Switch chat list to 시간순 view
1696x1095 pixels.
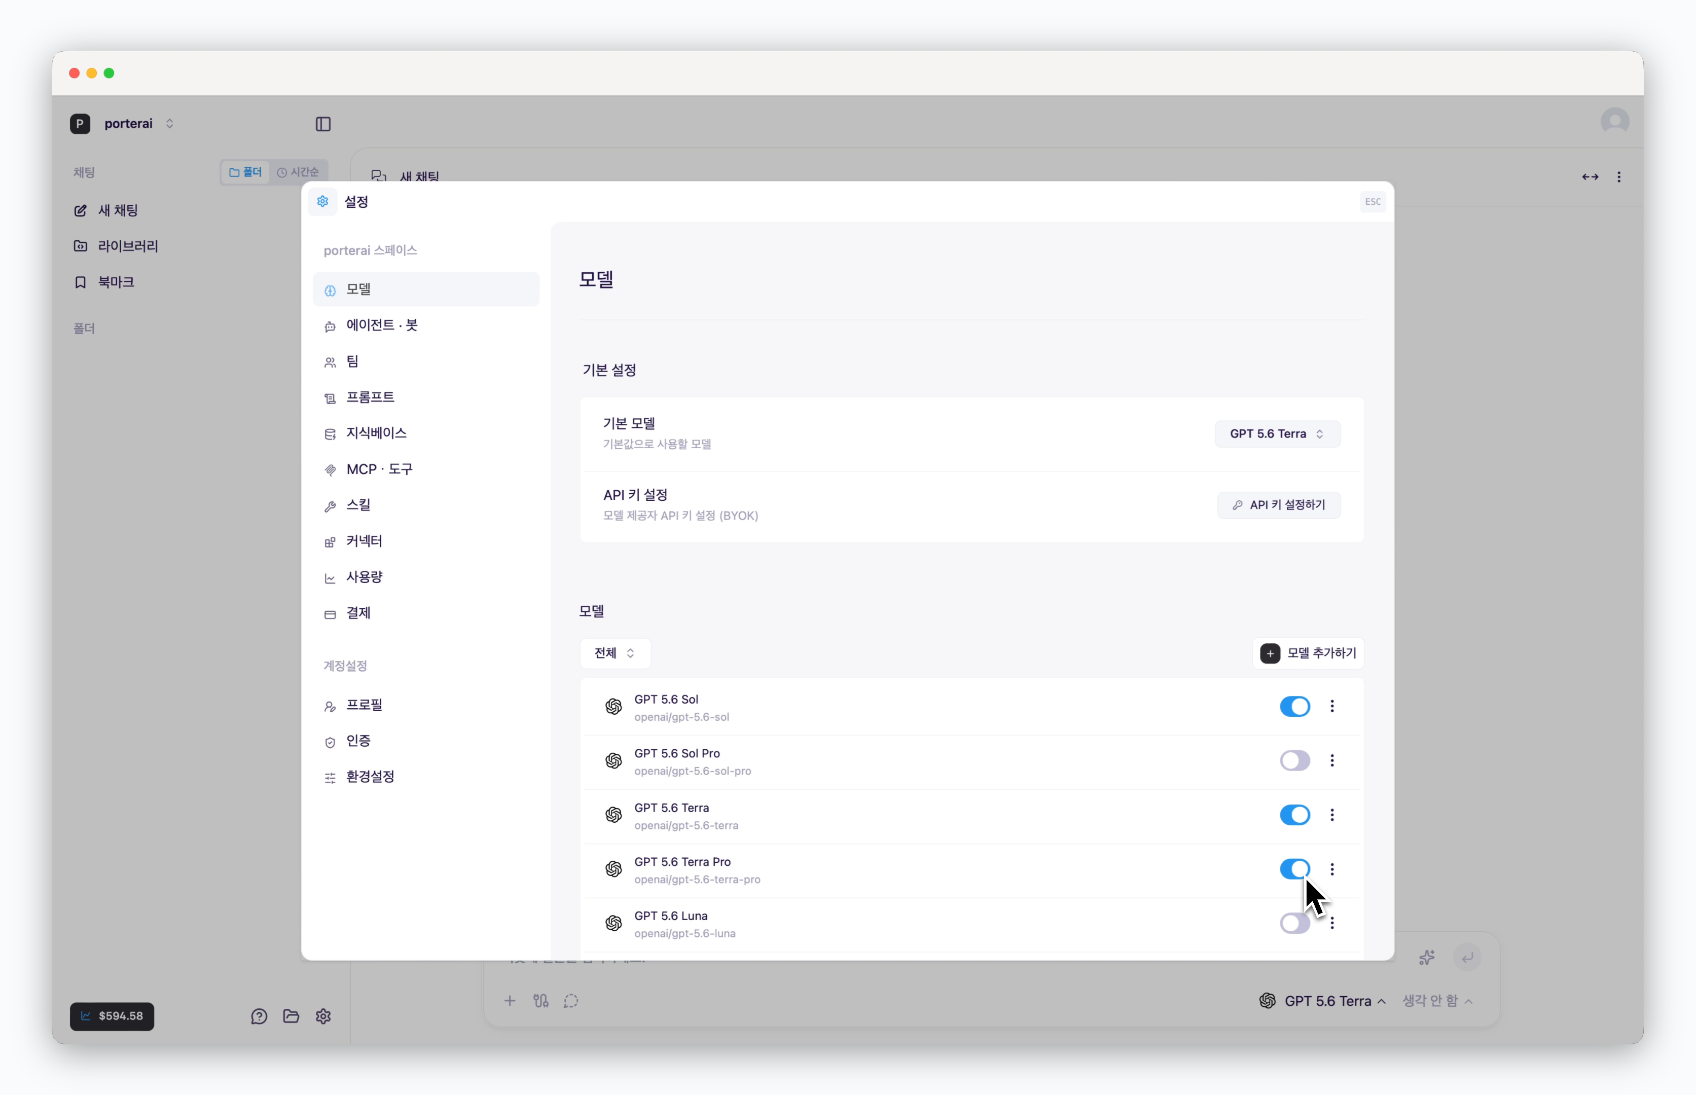tap(298, 172)
